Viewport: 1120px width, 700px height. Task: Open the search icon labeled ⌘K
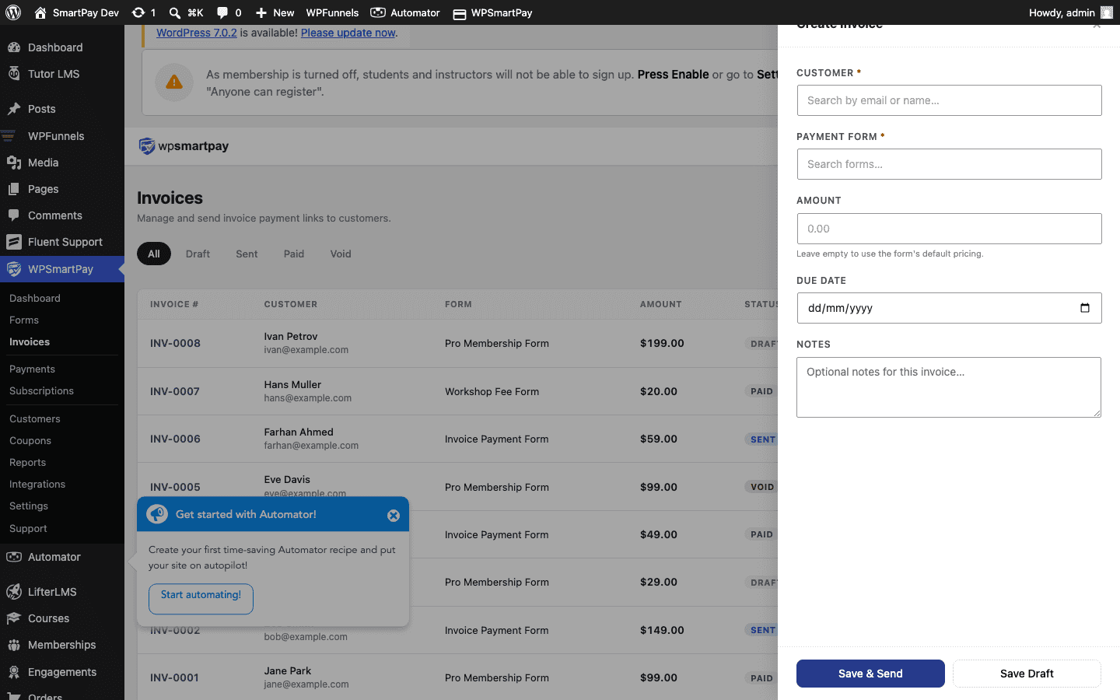pyautogui.click(x=186, y=12)
